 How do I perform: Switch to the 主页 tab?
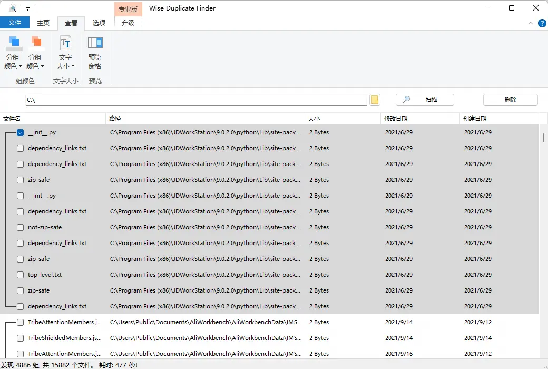43,23
